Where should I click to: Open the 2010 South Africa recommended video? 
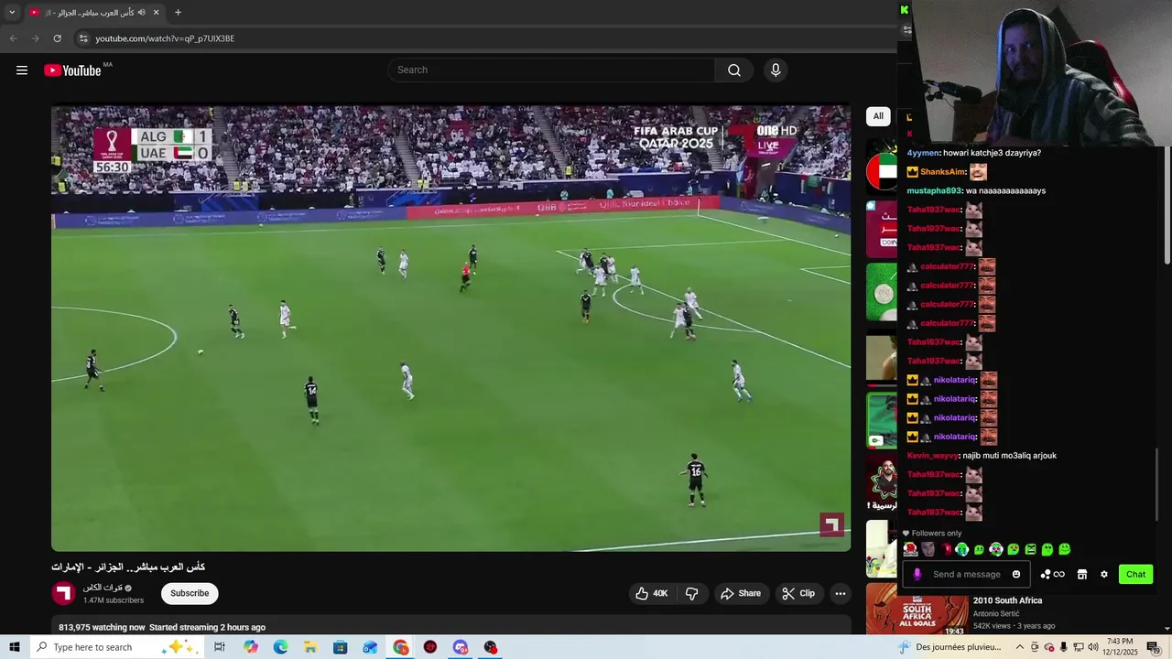[x=1007, y=600]
